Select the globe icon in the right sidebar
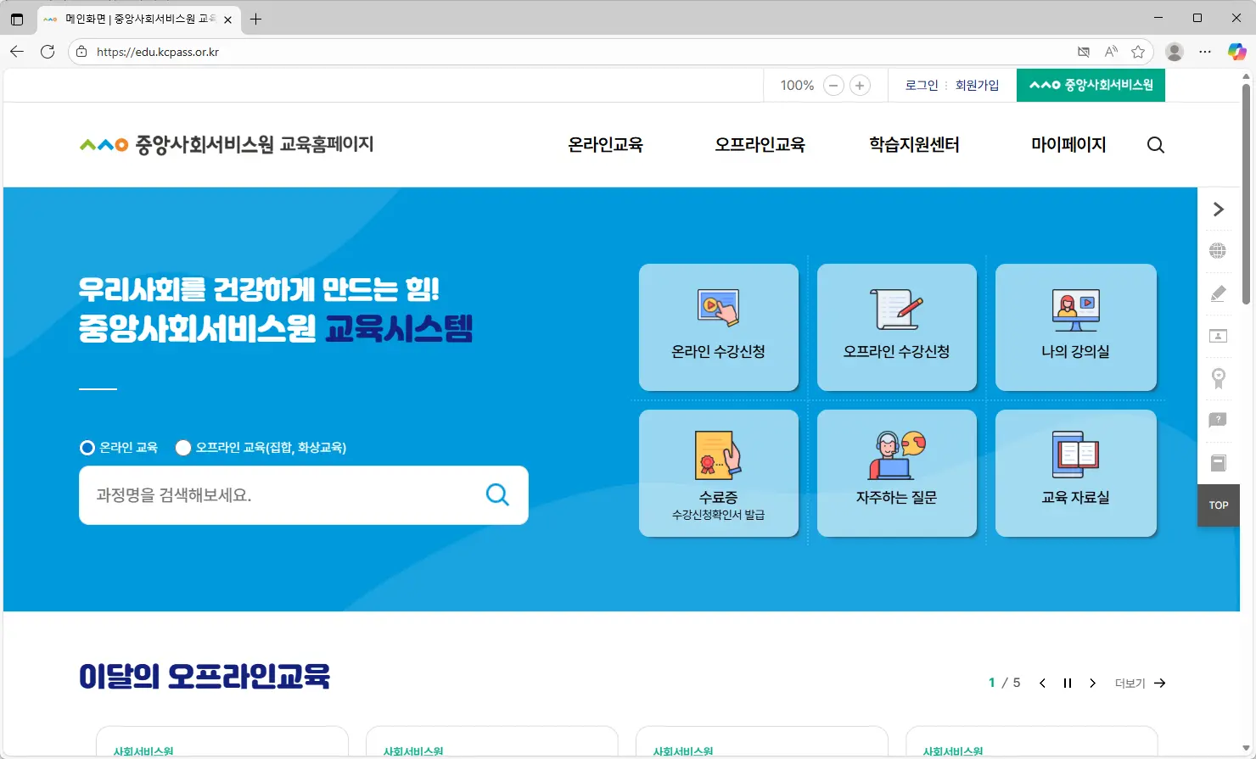 pos(1218,250)
